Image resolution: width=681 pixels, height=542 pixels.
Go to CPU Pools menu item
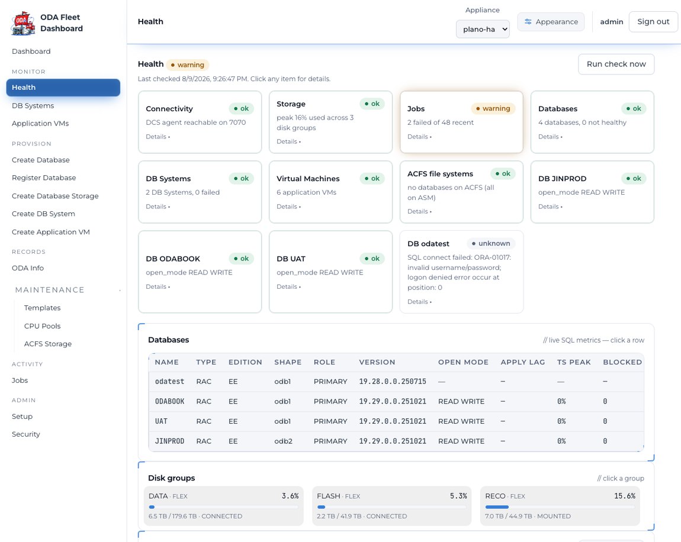[x=42, y=326]
